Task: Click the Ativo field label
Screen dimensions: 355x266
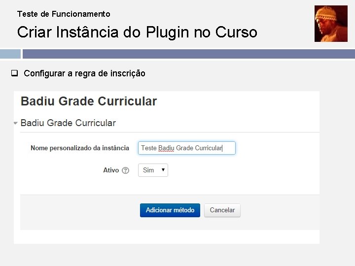Action: pos(111,170)
